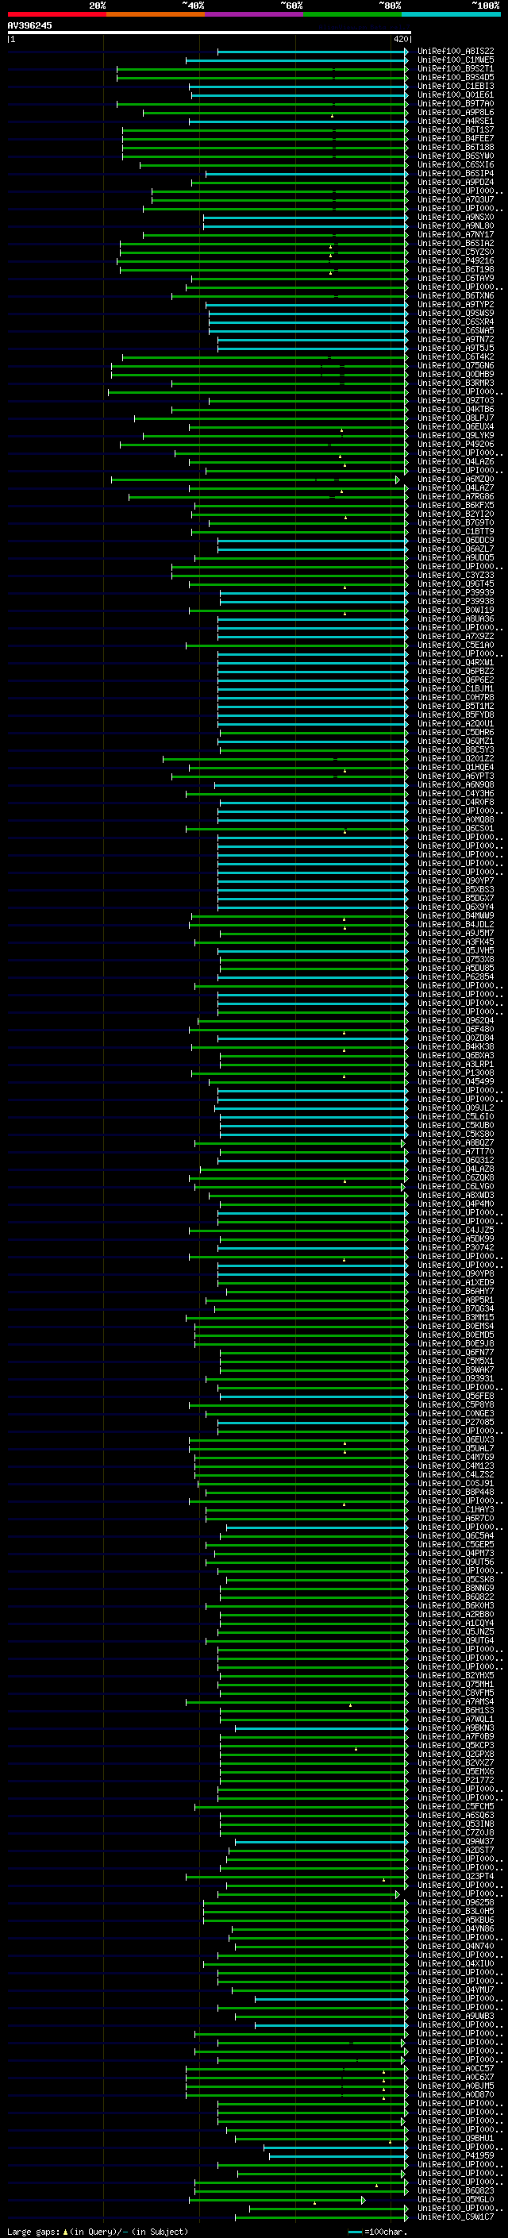Select hit label UniRef100_Q2012Z
The height and width of the screenshot is (2238, 508).
tap(456, 758)
